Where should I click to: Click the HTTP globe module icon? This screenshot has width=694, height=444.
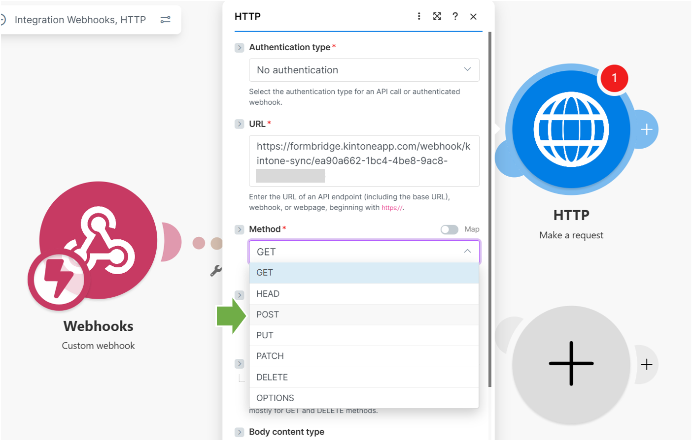tap(571, 129)
